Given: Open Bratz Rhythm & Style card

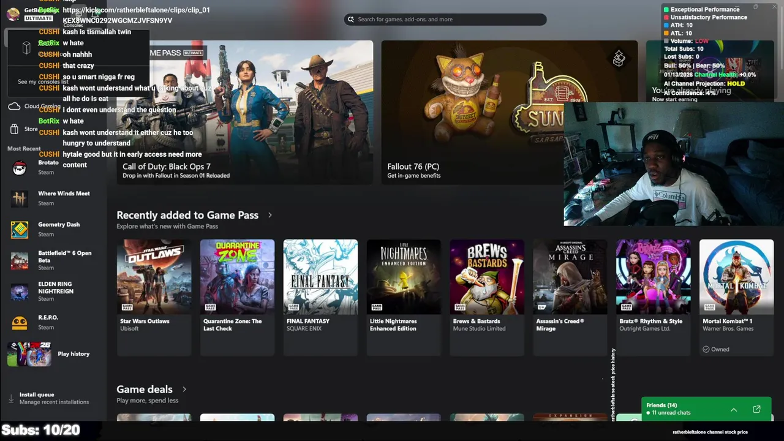Looking at the screenshot, I should pyautogui.click(x=654, y=297).
